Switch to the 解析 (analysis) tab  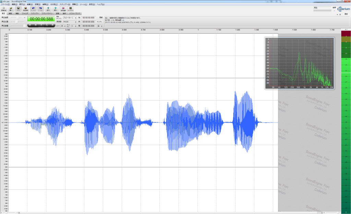(x=64, y=13)
